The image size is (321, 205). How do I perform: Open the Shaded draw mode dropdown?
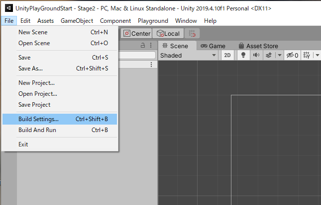[x=188, y=55]
